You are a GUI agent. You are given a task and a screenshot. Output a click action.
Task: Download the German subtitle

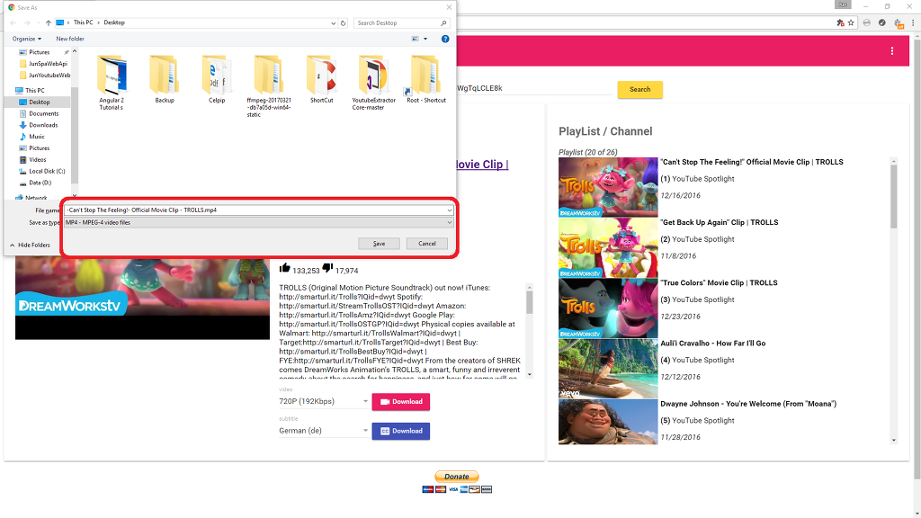(x=400, y=431)
